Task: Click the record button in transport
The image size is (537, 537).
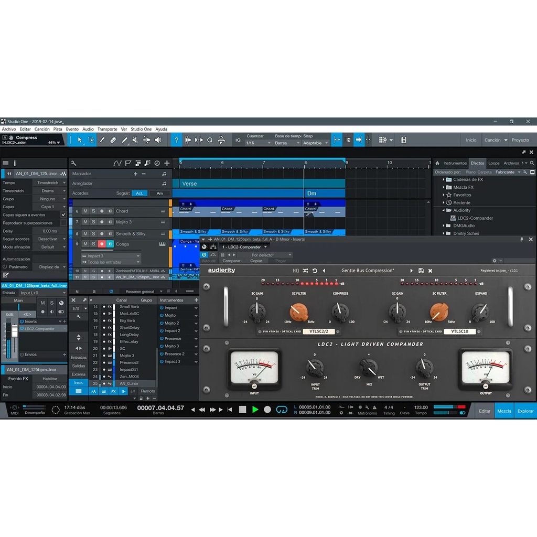Action: coord(267,409)
